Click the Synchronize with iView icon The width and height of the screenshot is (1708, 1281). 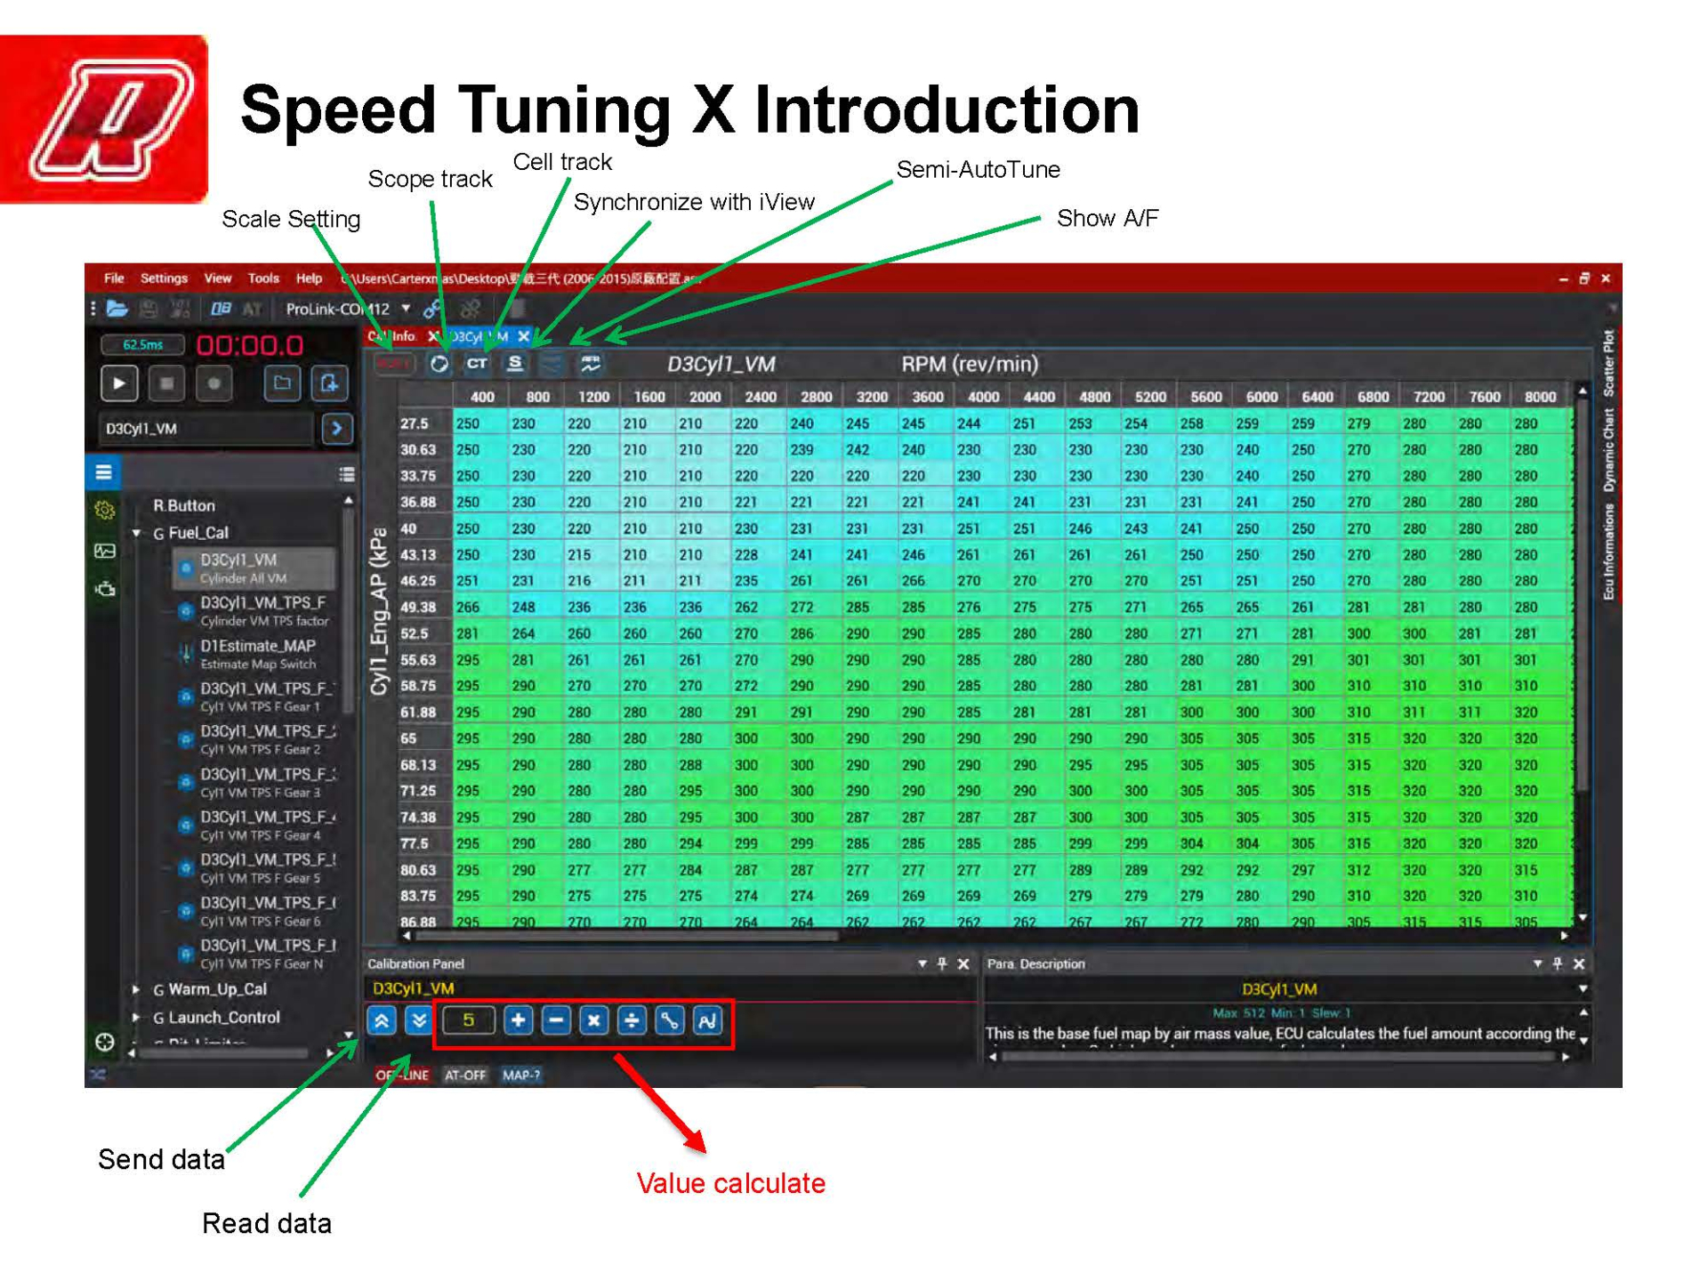click(515, 365)
